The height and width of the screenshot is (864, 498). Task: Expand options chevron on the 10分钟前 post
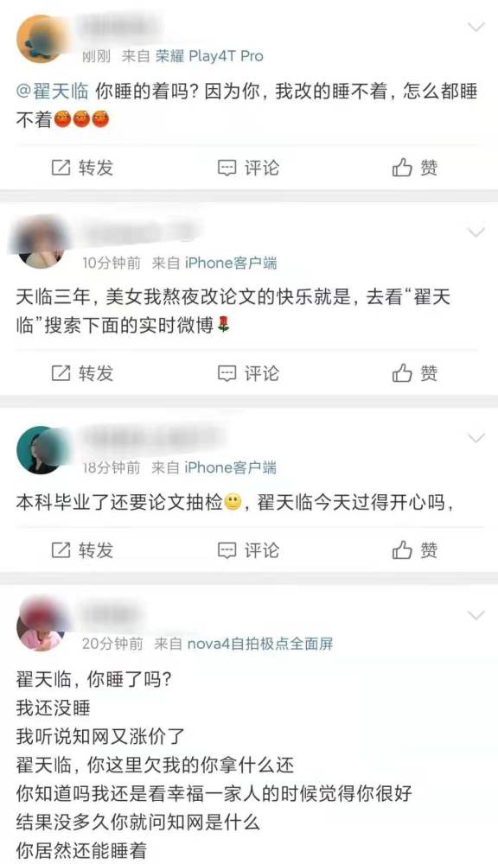pos(476,232)
